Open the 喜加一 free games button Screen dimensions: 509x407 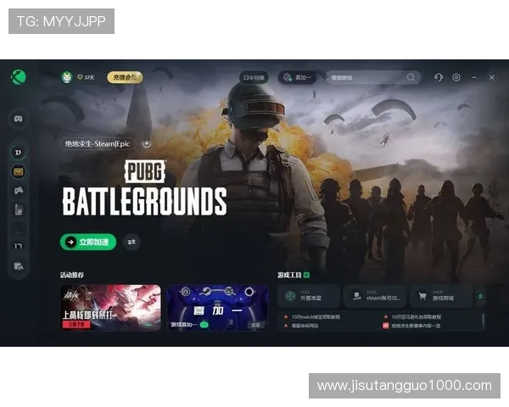[298, 77]
